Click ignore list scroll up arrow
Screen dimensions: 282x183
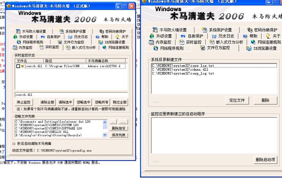tap(105, 122)
